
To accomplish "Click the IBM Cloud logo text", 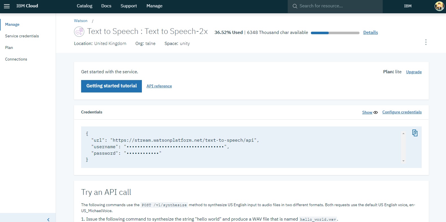I will [27, 6].
